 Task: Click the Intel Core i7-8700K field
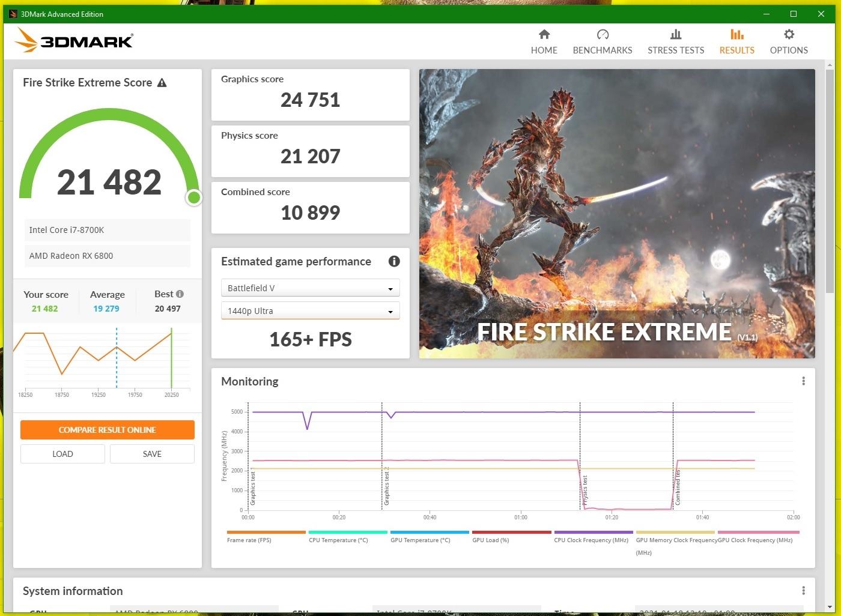point(108,230)
